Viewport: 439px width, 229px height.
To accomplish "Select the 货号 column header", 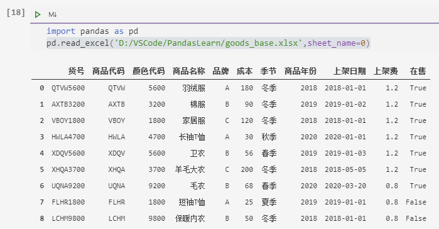I will pos(76,71).
